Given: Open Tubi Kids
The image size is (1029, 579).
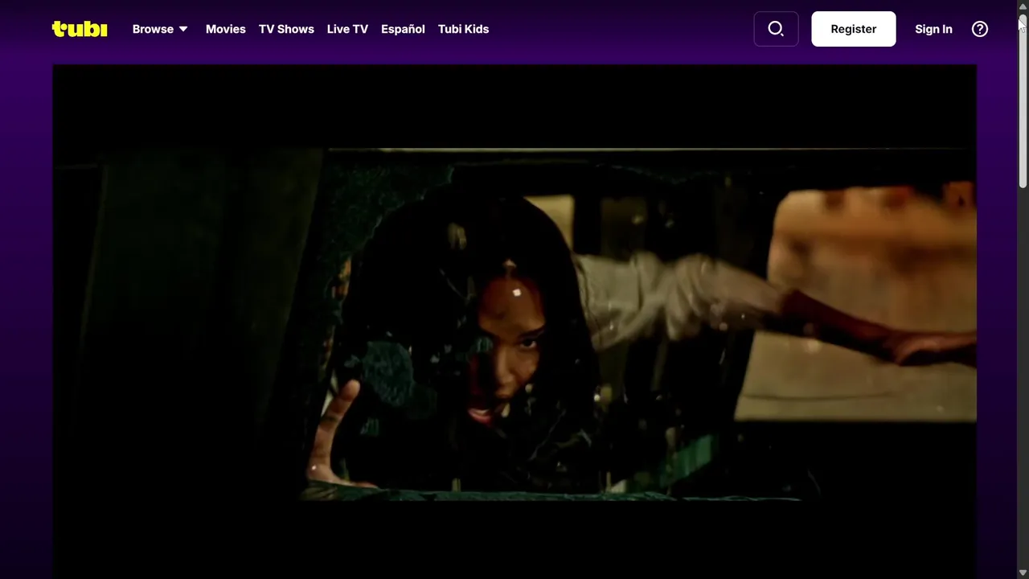Looking at the screenshot, I should (463, 29).
